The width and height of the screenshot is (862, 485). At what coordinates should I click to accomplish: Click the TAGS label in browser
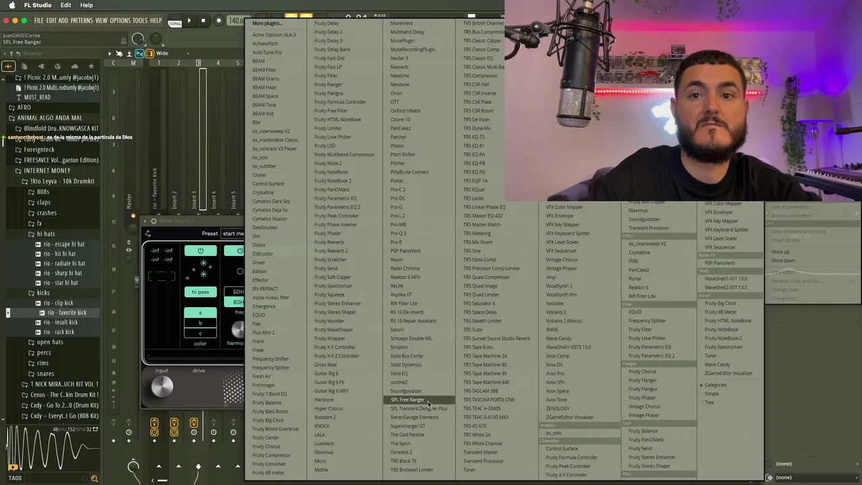click(x=15, y=478)
